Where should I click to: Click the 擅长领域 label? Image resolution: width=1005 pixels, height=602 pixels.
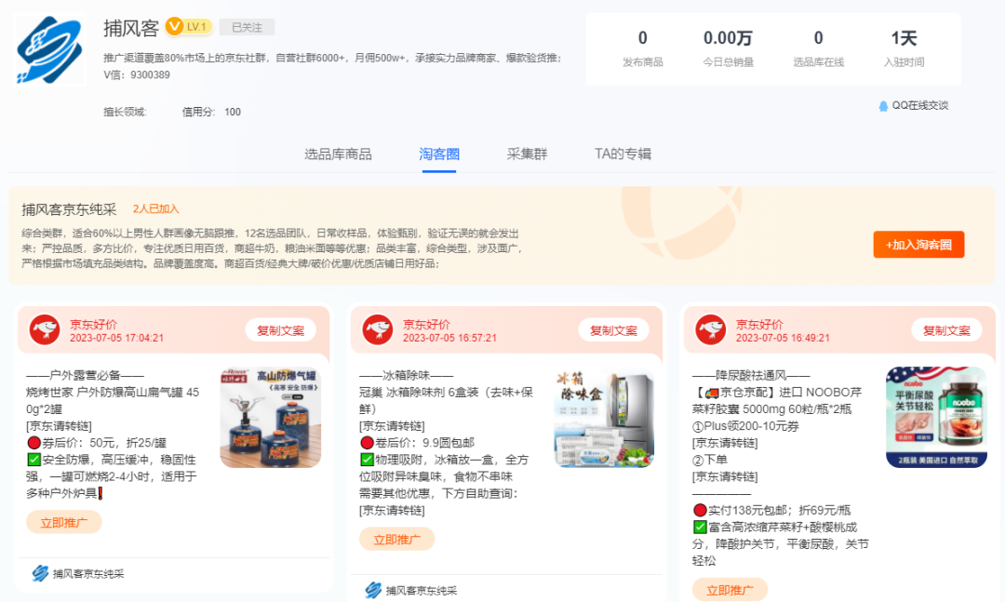(x=125, y=113)
